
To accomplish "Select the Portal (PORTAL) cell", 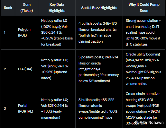I will (x=27, y=108).
